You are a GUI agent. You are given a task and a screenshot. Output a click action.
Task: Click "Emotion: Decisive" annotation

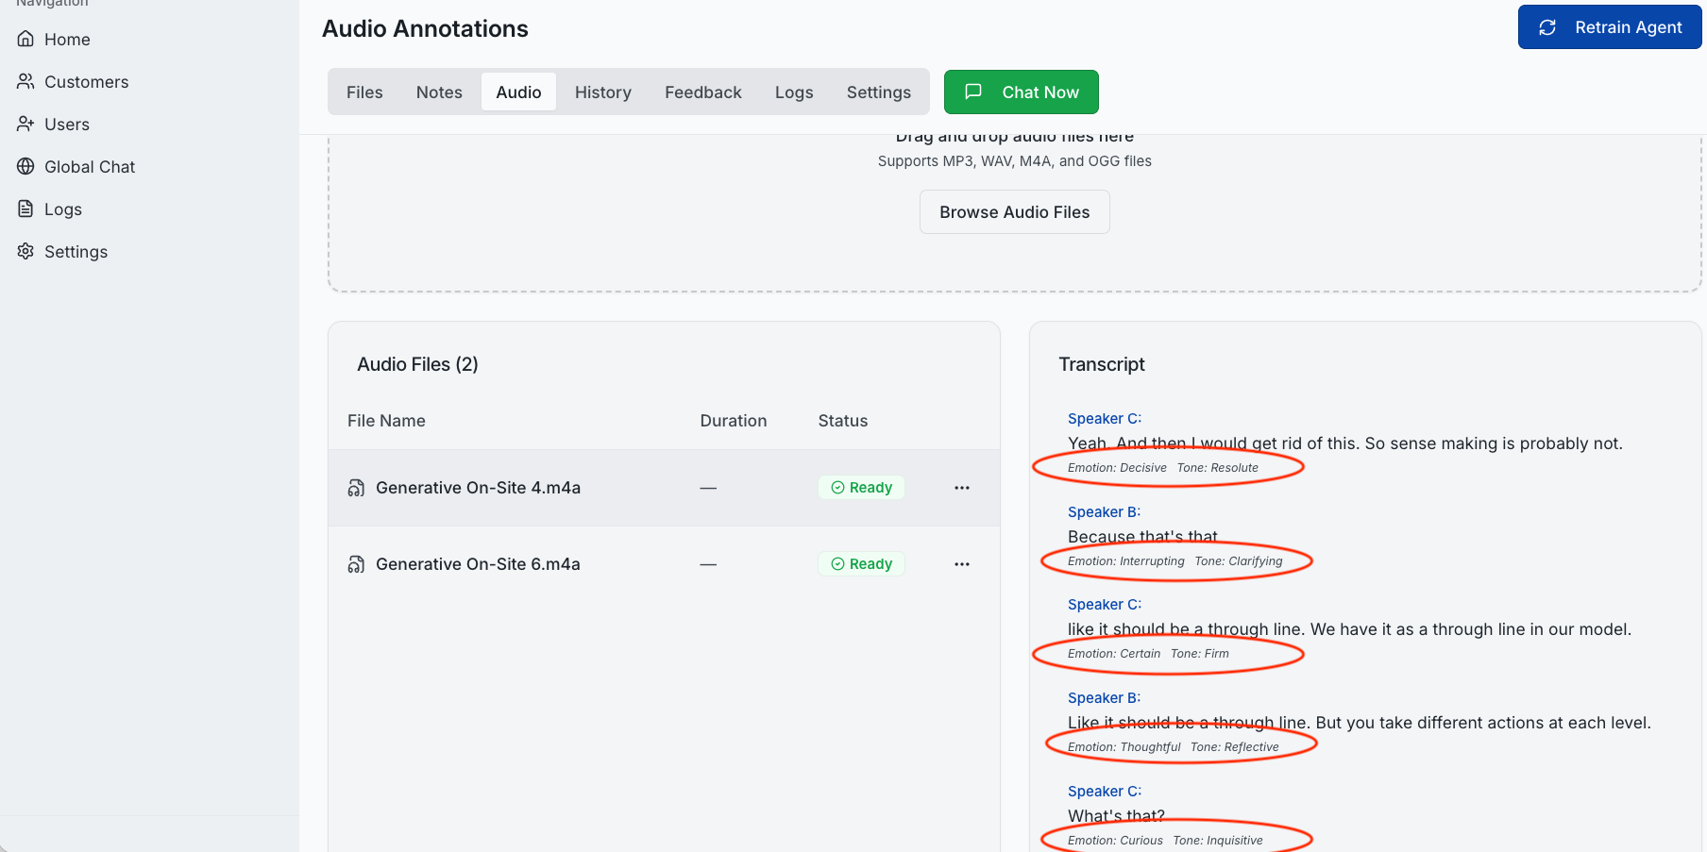(1117, 468)
